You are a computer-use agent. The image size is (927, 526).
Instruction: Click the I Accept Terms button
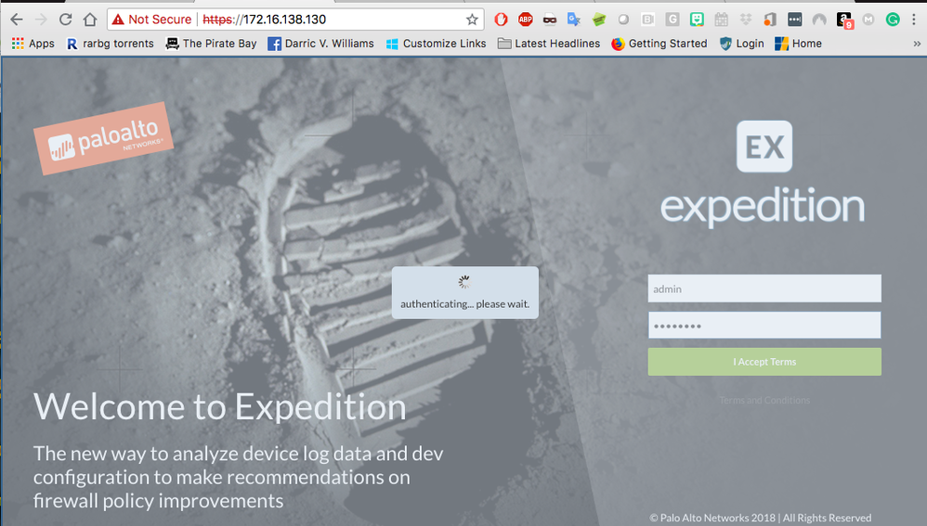tap(764, 362)
